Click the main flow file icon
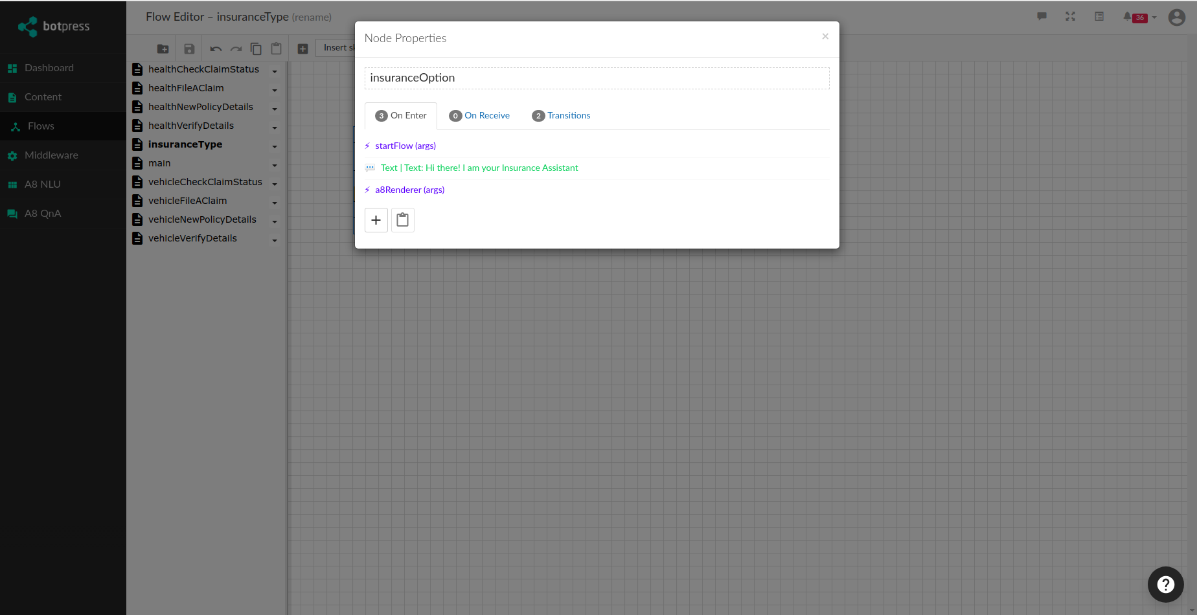The height and width of the screenshot is (615, 1197). pos(137,163)
